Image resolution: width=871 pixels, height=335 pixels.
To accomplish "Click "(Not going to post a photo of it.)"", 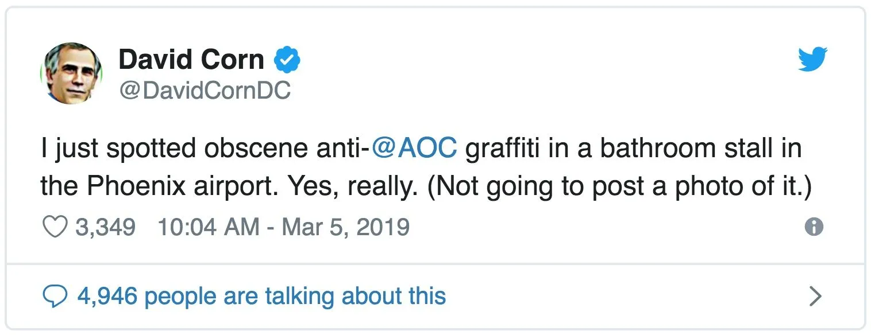I will [x=619, y=186].
